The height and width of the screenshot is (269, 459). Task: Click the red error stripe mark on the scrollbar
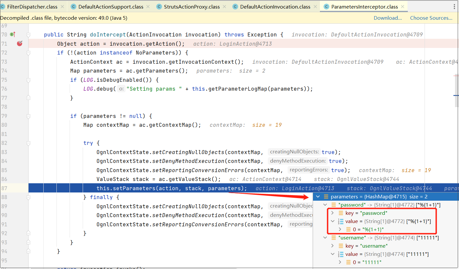pyautogui.click(x=456, y=76)
